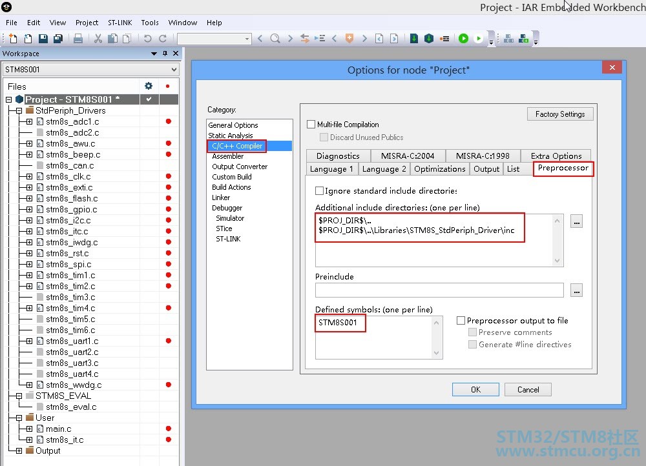Click the Compile toolbar icon
Viewport: 646px width, 466px height.
414,39
